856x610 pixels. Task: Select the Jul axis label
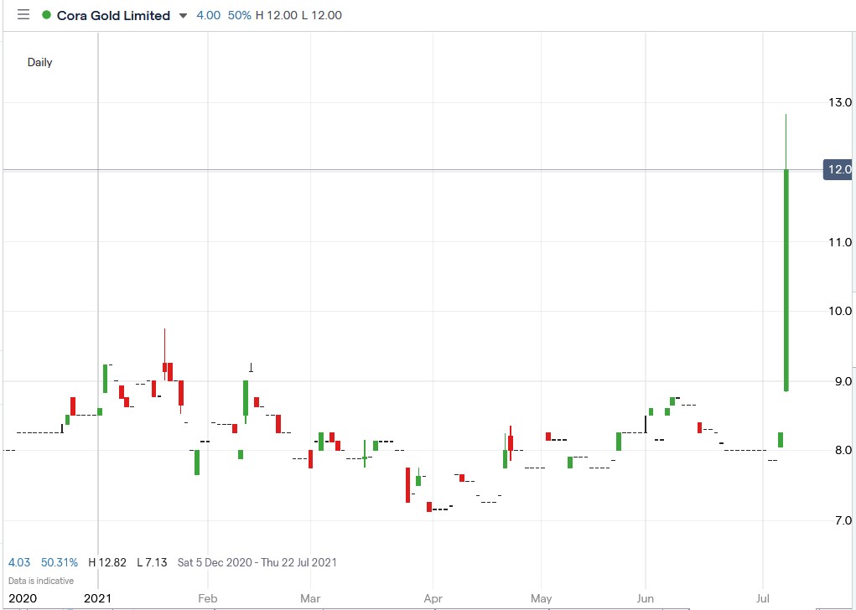tap(764, 598)
